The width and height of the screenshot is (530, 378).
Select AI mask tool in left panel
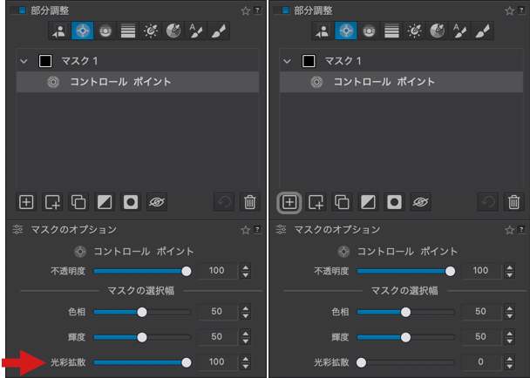[x=59, y=31]
